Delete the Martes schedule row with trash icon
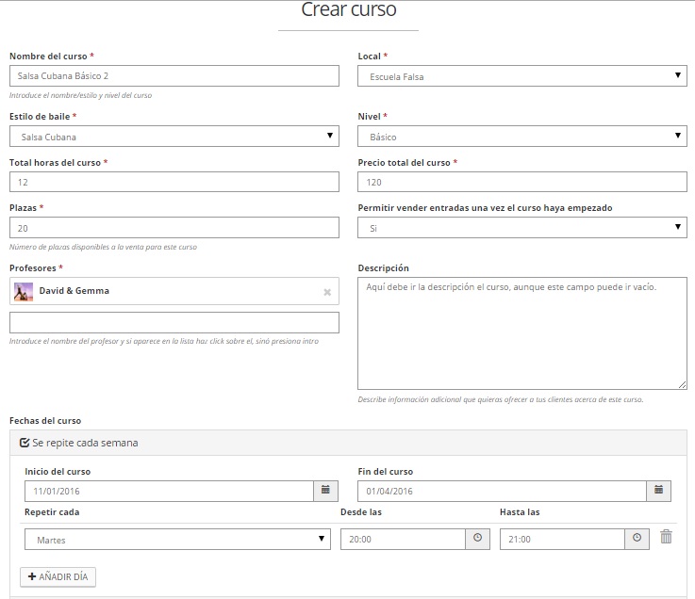Viewport: 695px width, 599px height. click(667, 537)
